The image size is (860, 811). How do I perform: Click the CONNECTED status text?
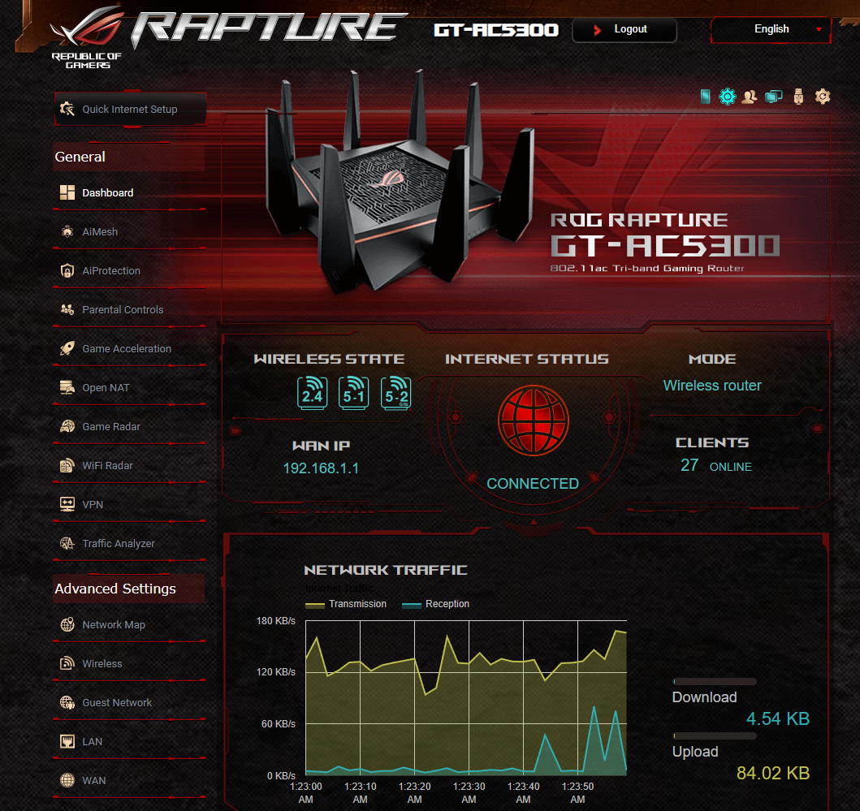tap(533, 484)
